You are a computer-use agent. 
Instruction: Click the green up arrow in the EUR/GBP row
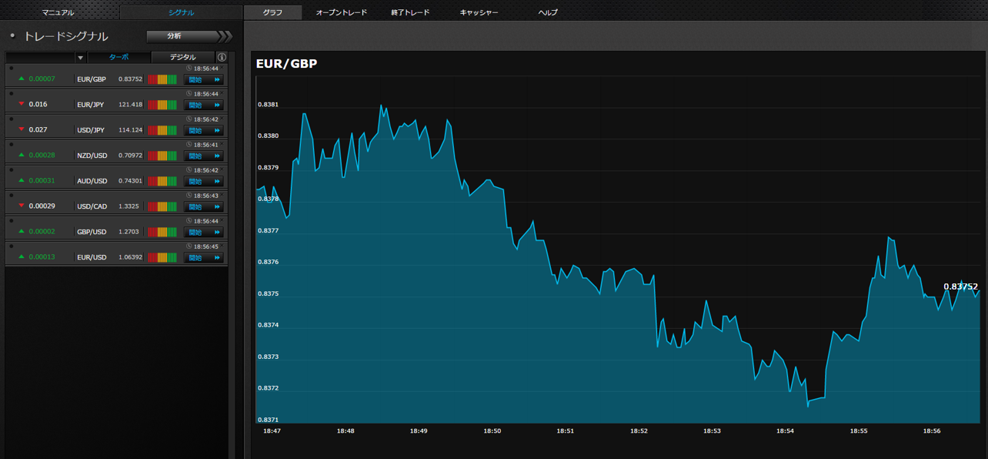click(x=22, y=79)
